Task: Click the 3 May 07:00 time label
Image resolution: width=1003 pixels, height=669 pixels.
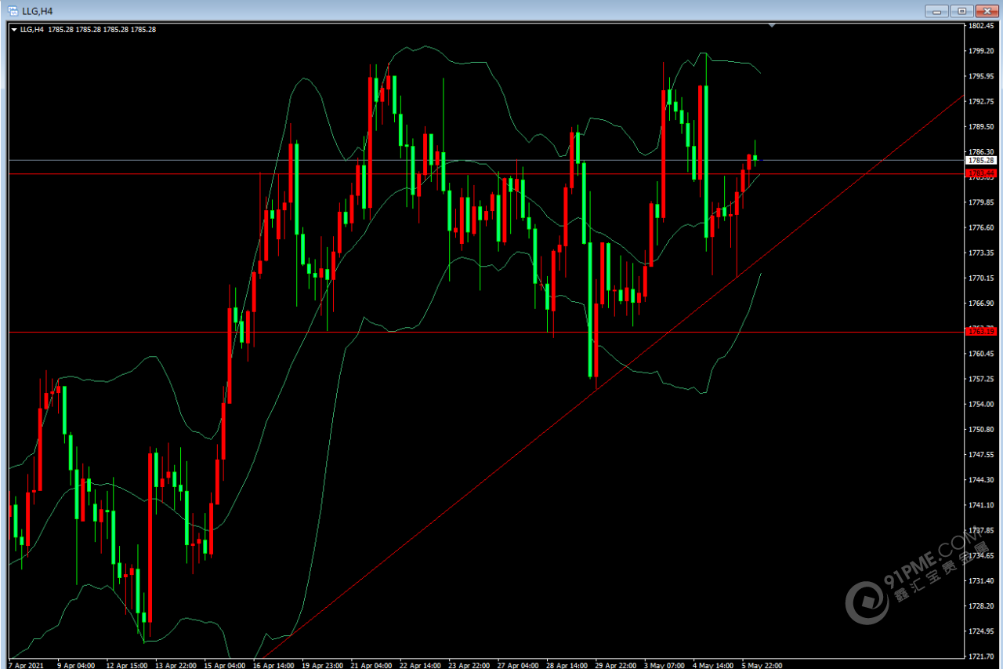Action: (x=664, y=665)
